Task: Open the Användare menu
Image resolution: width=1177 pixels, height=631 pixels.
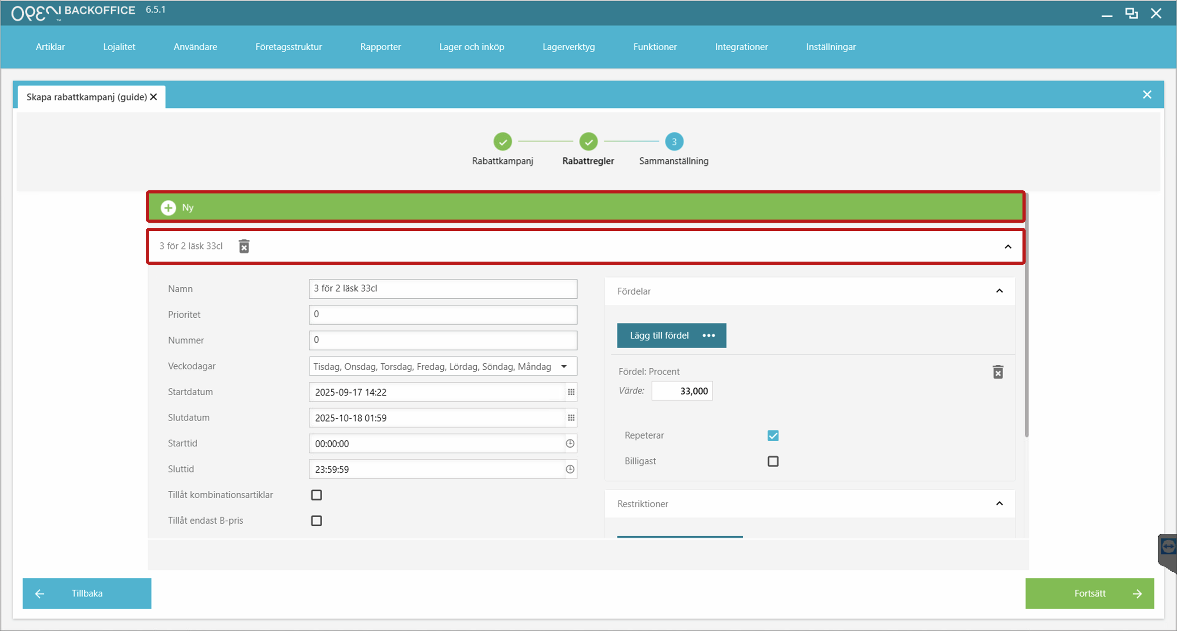Action: click(195, 47)
